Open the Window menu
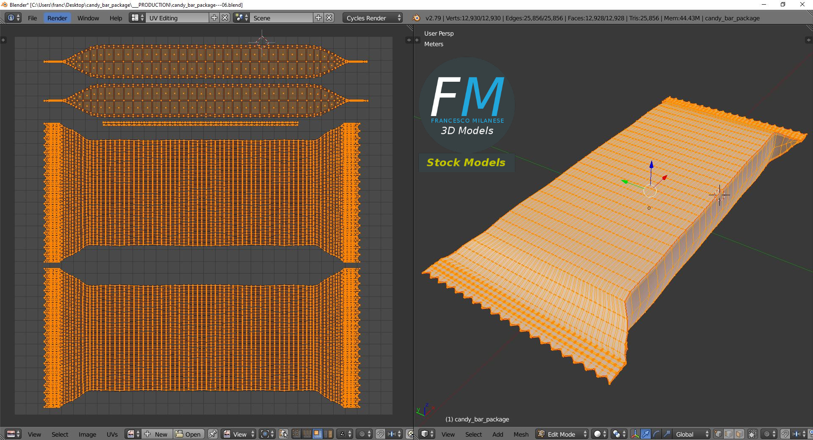The image size is (813, 440). point(88,18)
